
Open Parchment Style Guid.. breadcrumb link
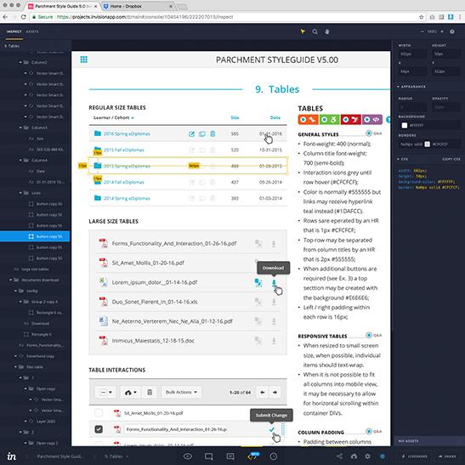point(60,456)
